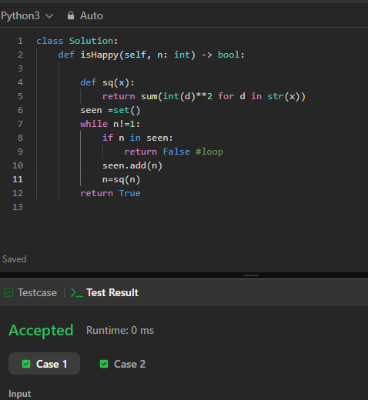This screenshot has width=368, height=400.
Task: Click the green check icon on Case 1
Action: pos(26,364)
